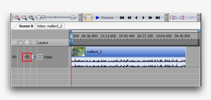
Task: Open the Video layer options dropdown arrow
Action: pos(35,57)
